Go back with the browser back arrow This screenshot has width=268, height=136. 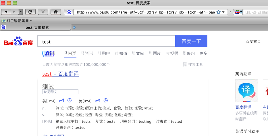(6, 12)
